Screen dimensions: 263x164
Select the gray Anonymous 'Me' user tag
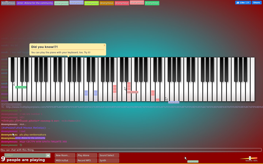pos(8,3)
